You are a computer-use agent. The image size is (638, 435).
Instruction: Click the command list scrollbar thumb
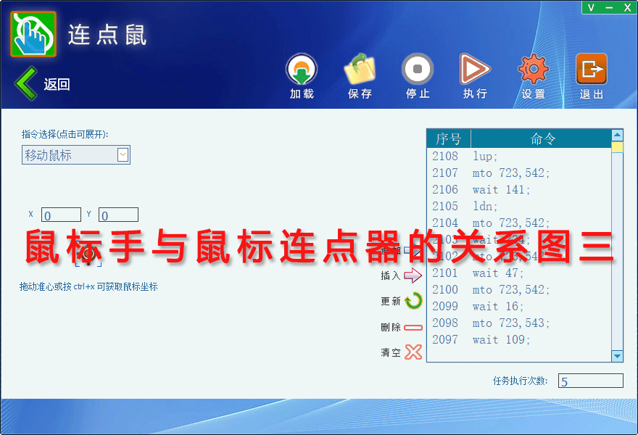click(617, 147)
